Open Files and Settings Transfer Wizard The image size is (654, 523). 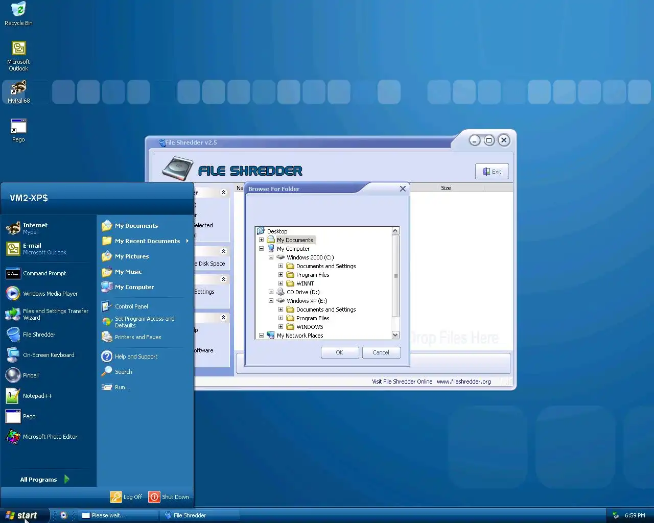[49, 314]
